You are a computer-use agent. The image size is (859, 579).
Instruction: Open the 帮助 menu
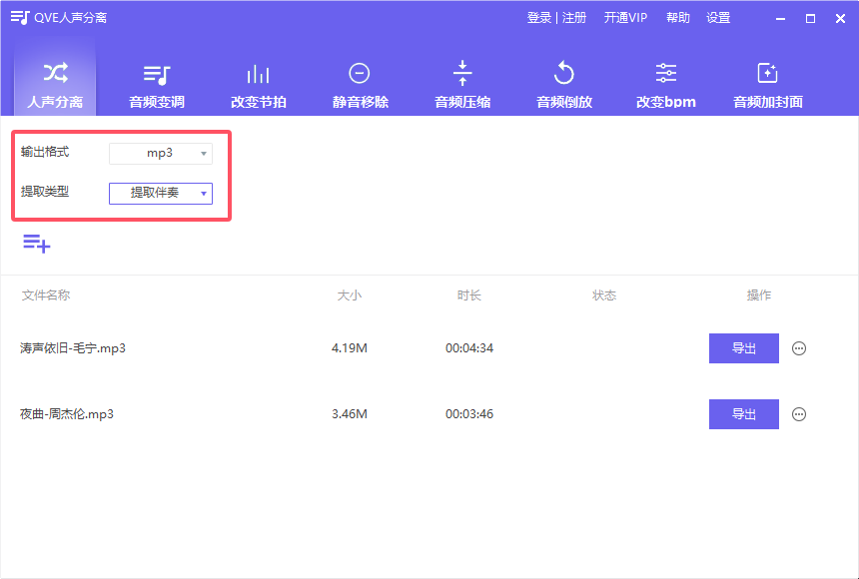pyautogui.click(x=677, y=18)
